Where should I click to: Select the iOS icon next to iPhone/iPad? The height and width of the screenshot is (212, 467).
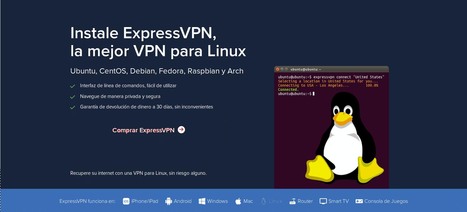point(126,201)
